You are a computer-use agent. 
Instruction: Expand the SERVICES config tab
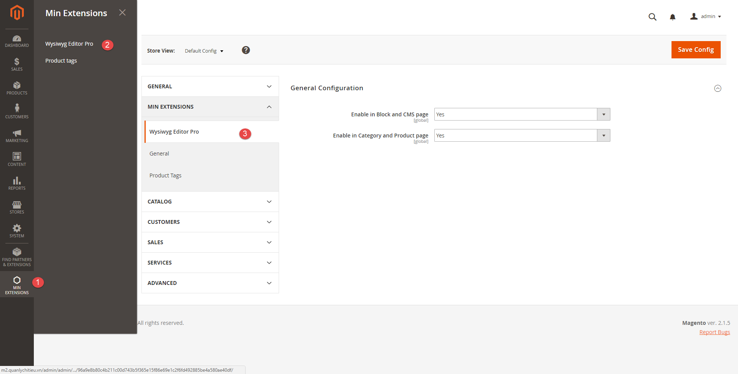[x=210, y=263]
